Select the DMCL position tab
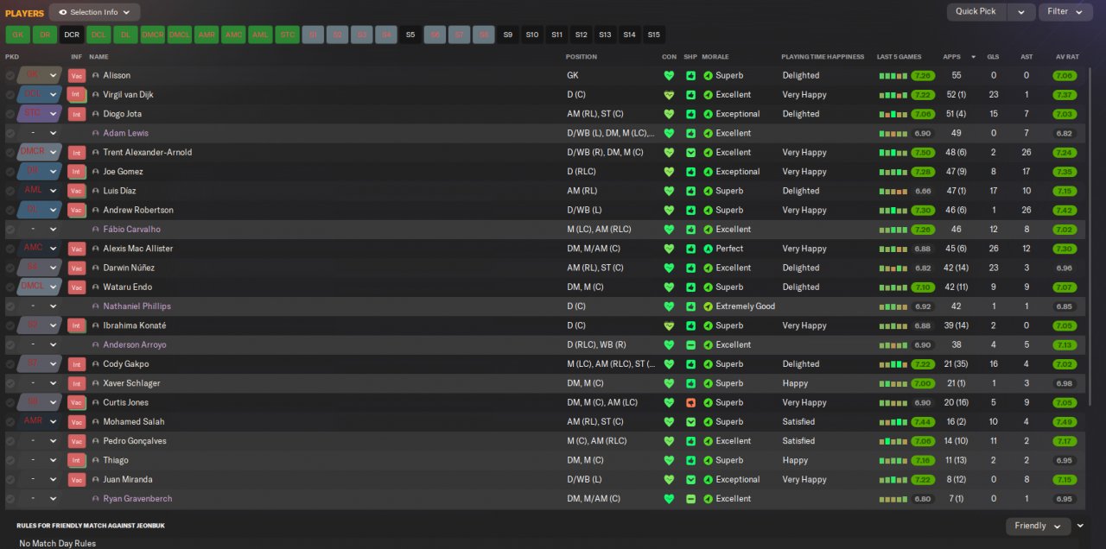This screenshot has width=1106, height=549. (x=180, y=35)
